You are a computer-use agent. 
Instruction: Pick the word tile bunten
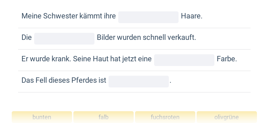pos(42,117)
